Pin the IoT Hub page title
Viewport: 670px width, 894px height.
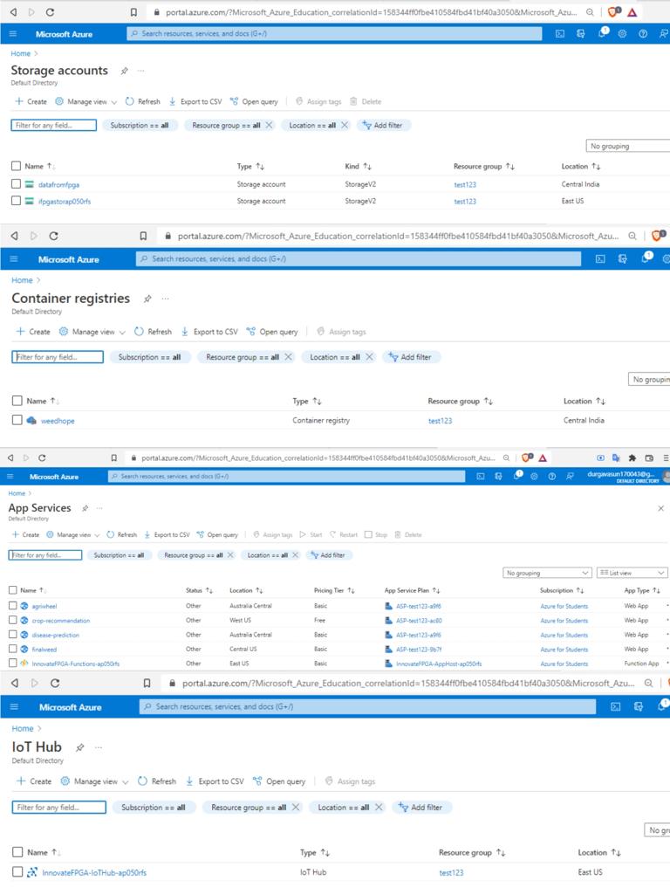point(80,747)
